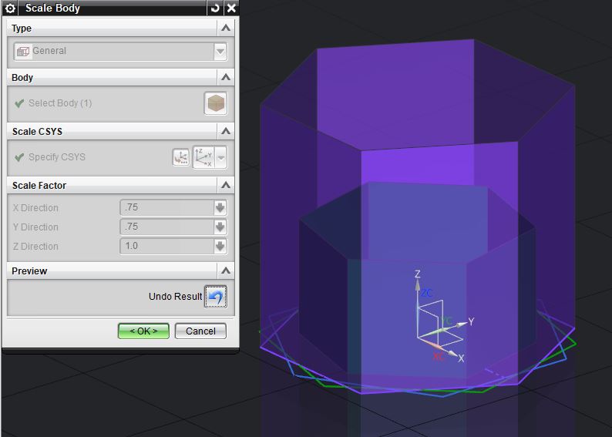
Task: Open the General type dropdown
Action: (220, 51)
